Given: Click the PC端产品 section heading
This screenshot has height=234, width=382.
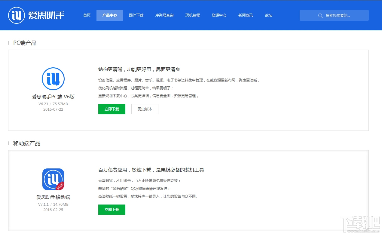Looking at the screenshot, I should (24, 43).
